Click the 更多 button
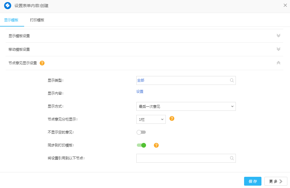Viewport: 290px width, 188px height. [276, 182]
